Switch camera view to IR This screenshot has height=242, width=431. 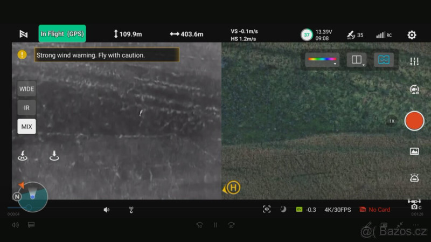26,107
